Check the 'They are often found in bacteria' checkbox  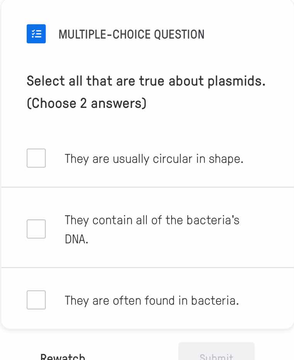[x=36, y=300]
